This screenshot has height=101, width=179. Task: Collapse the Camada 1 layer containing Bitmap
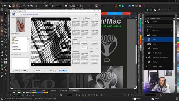145,35
